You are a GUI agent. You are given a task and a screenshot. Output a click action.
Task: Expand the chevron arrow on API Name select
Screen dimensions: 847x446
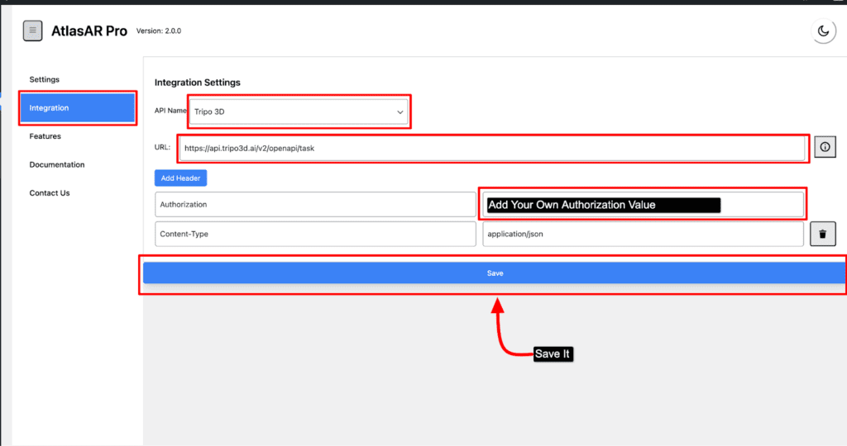click(400, 111)
